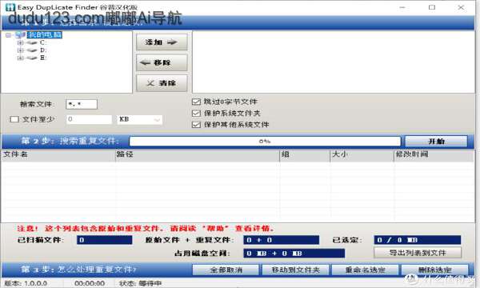Click the 清除 clear X button

pyautogui.click(x=162, y=83)
